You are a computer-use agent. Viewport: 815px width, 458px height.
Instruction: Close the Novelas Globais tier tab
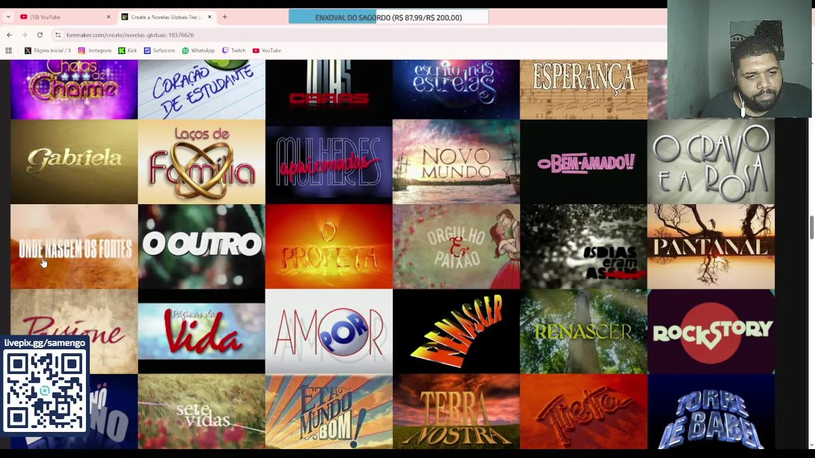click(x=209, y=17)
